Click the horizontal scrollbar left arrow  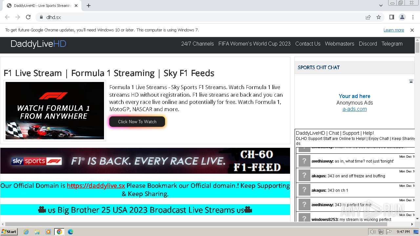[2, 224]
